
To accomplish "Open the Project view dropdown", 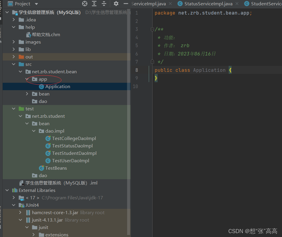I will [x=36, y=4].
